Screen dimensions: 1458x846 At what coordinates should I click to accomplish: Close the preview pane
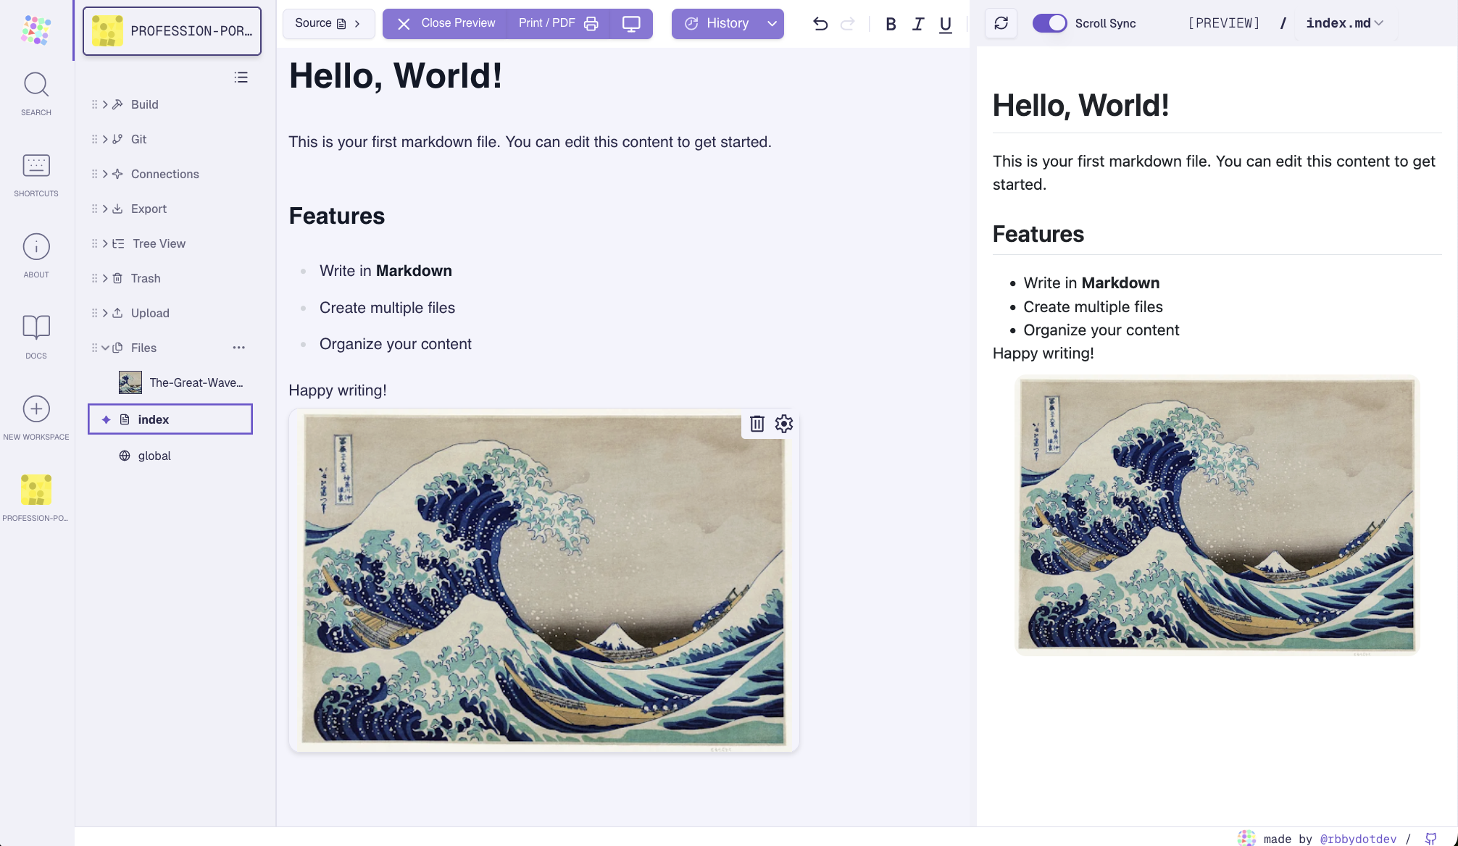tap(444, 22)
